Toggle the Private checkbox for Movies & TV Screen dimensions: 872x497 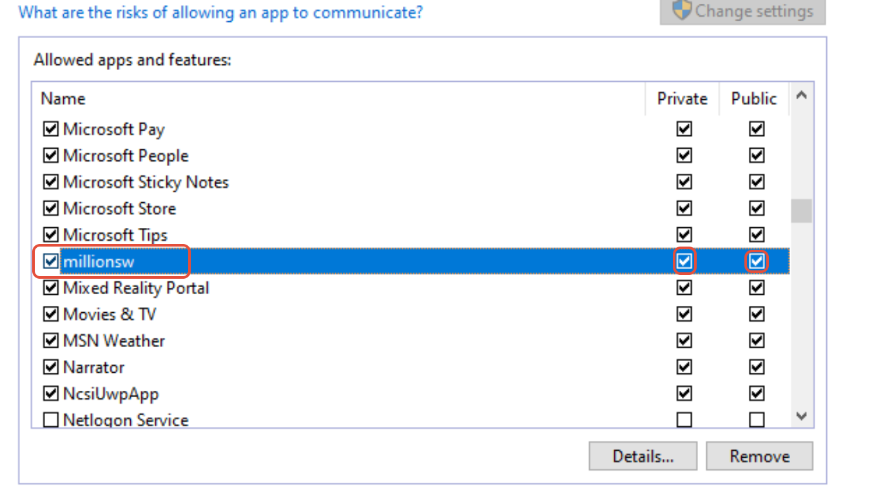click(684, 314)
